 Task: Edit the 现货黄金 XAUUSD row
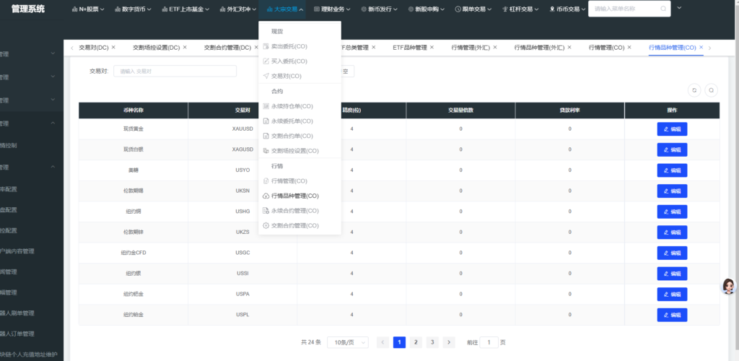click(x=672, y=129)
